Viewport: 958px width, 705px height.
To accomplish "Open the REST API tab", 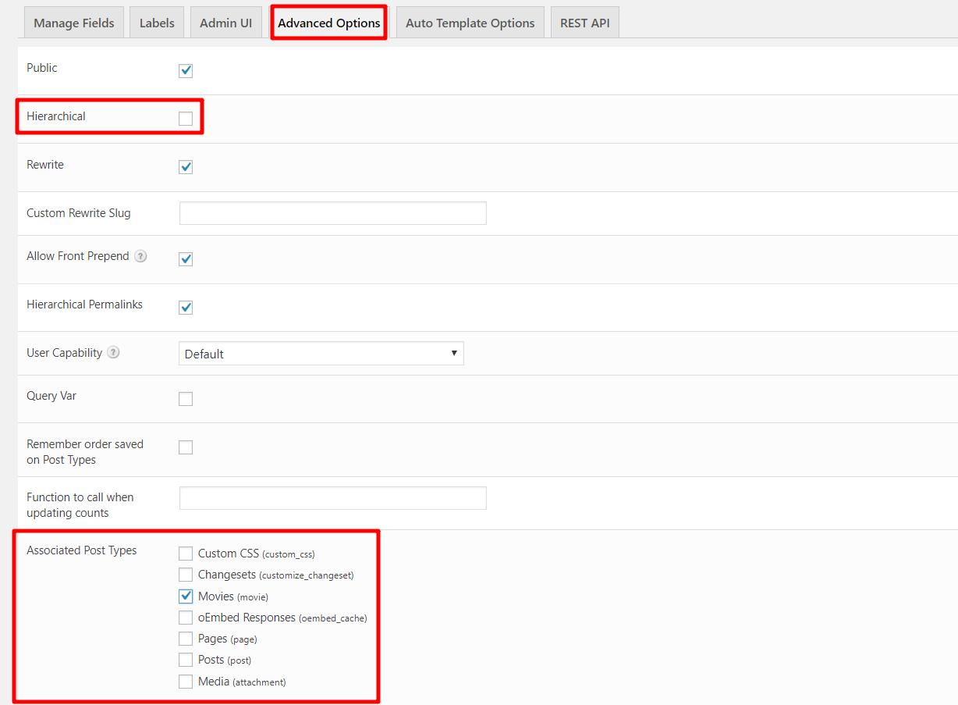I will click(x=585, y=23).
